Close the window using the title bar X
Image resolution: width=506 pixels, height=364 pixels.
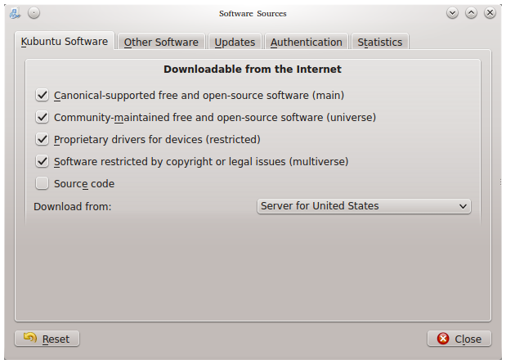490,13
